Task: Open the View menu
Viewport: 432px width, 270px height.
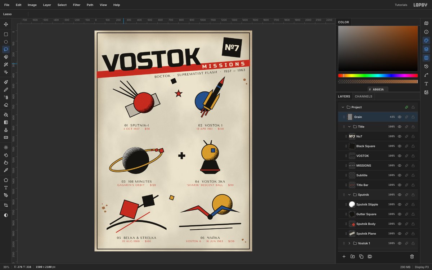Action: (x=103, y=5)
